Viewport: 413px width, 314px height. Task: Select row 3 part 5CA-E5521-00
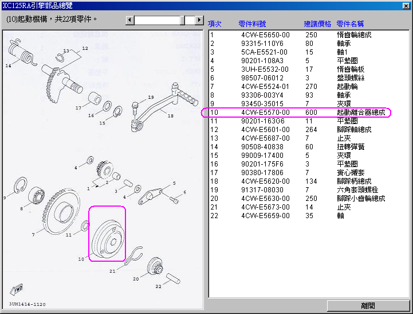[309, 52]
